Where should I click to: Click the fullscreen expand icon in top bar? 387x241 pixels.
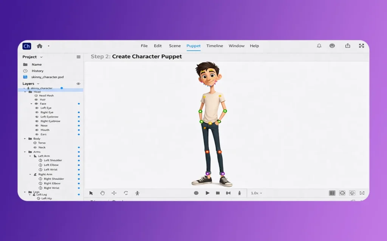pyautogui.click(x=361, y=46)
